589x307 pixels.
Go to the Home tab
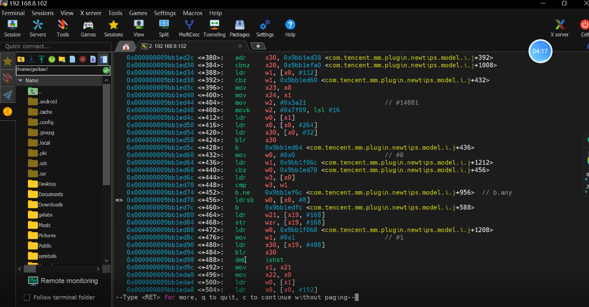[126, 46]
